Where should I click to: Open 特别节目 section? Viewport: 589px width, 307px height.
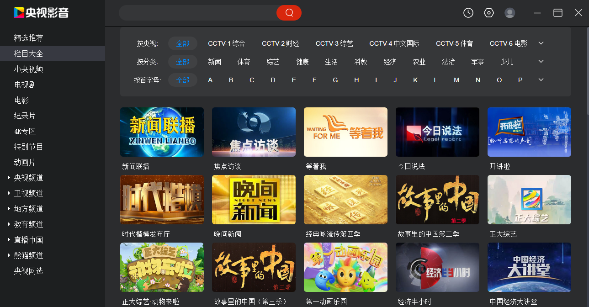point(29,147)
